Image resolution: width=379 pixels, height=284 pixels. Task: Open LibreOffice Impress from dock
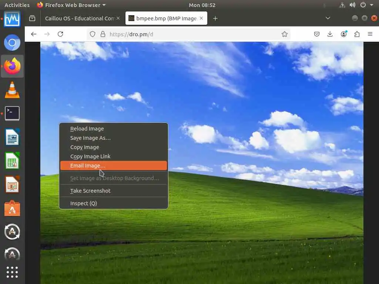tap(12, 184)
